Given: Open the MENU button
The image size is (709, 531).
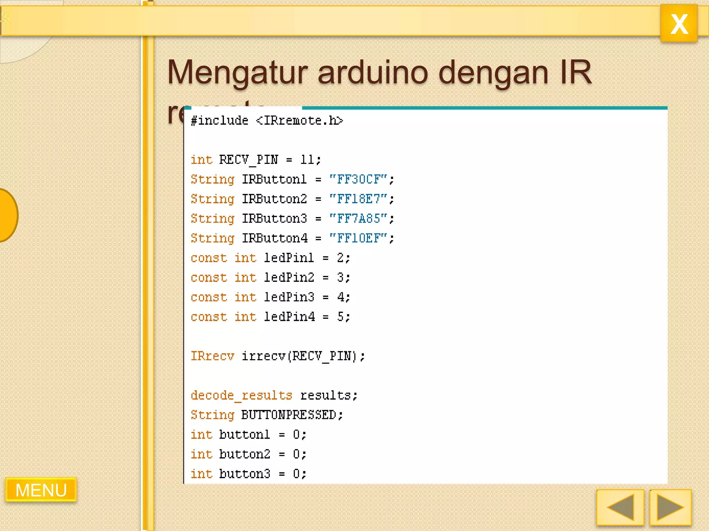Looking at the screenshot, I should coord(41,490).
